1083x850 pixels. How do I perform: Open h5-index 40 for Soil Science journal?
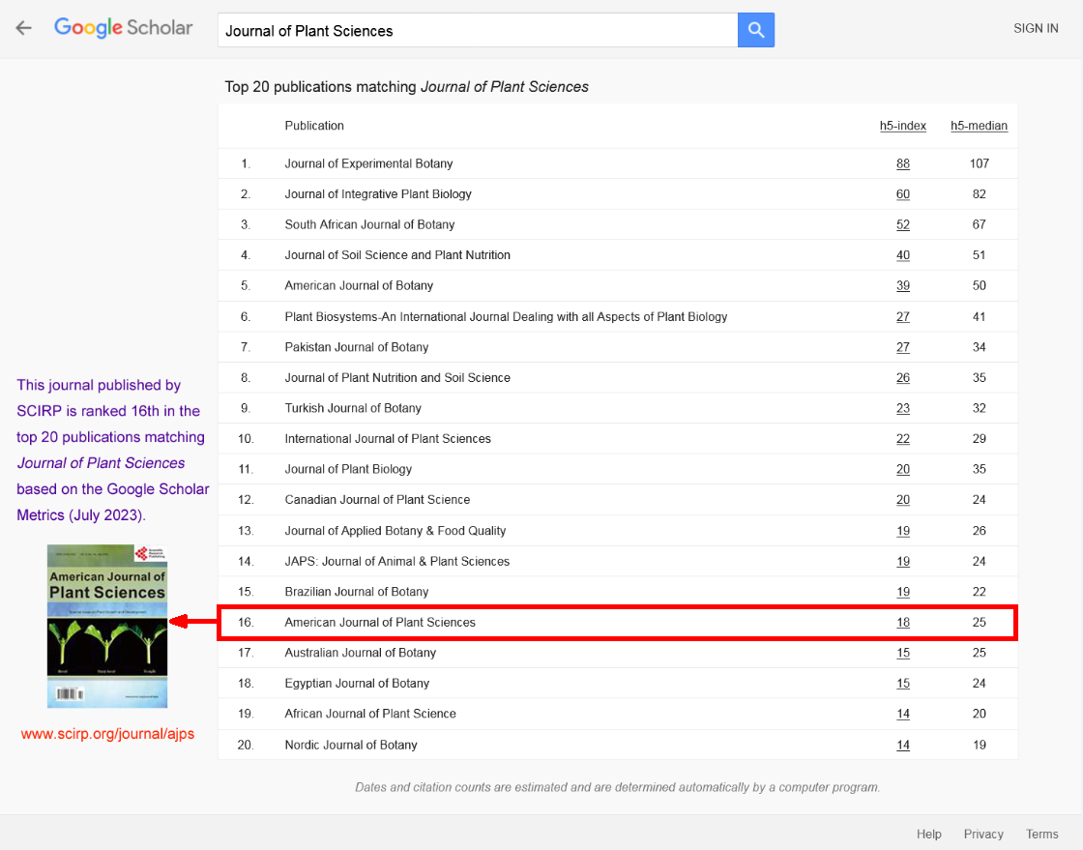point(902,255)
